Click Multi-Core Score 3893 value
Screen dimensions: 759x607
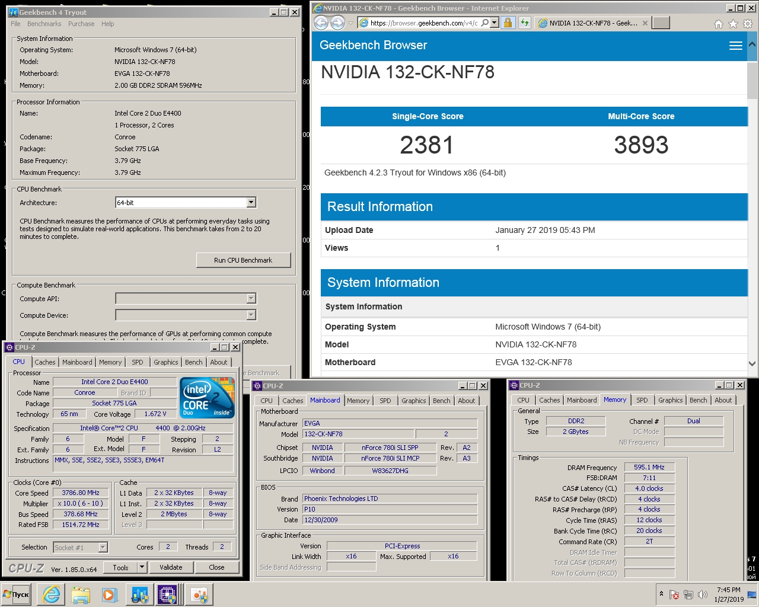pyautogui.click(x=641, y=145)
